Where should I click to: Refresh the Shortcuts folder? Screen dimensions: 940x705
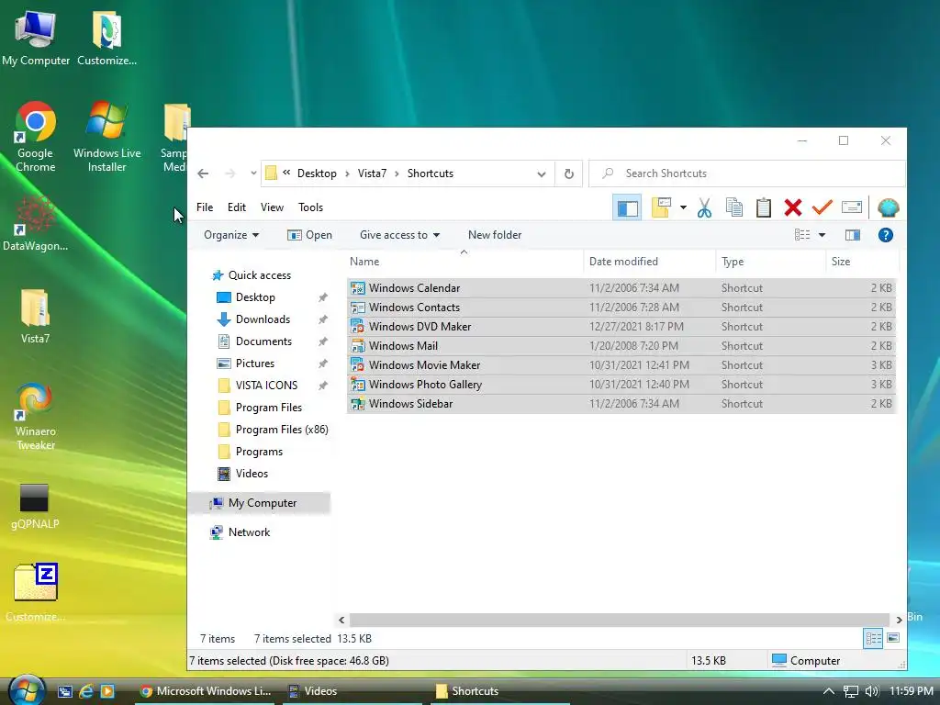(569, 173)
